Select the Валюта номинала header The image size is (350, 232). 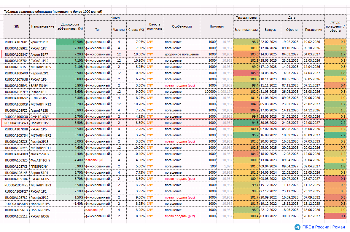click(x=155, y=26)
